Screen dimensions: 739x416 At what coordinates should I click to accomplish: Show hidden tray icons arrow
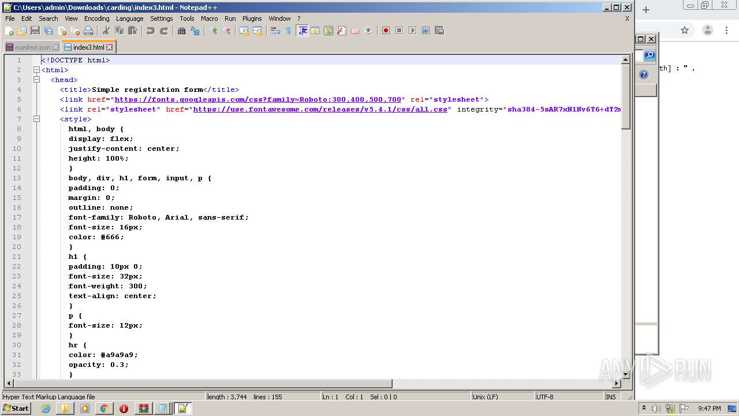644,408
